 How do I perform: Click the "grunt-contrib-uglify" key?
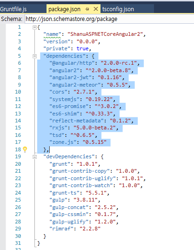82,178
